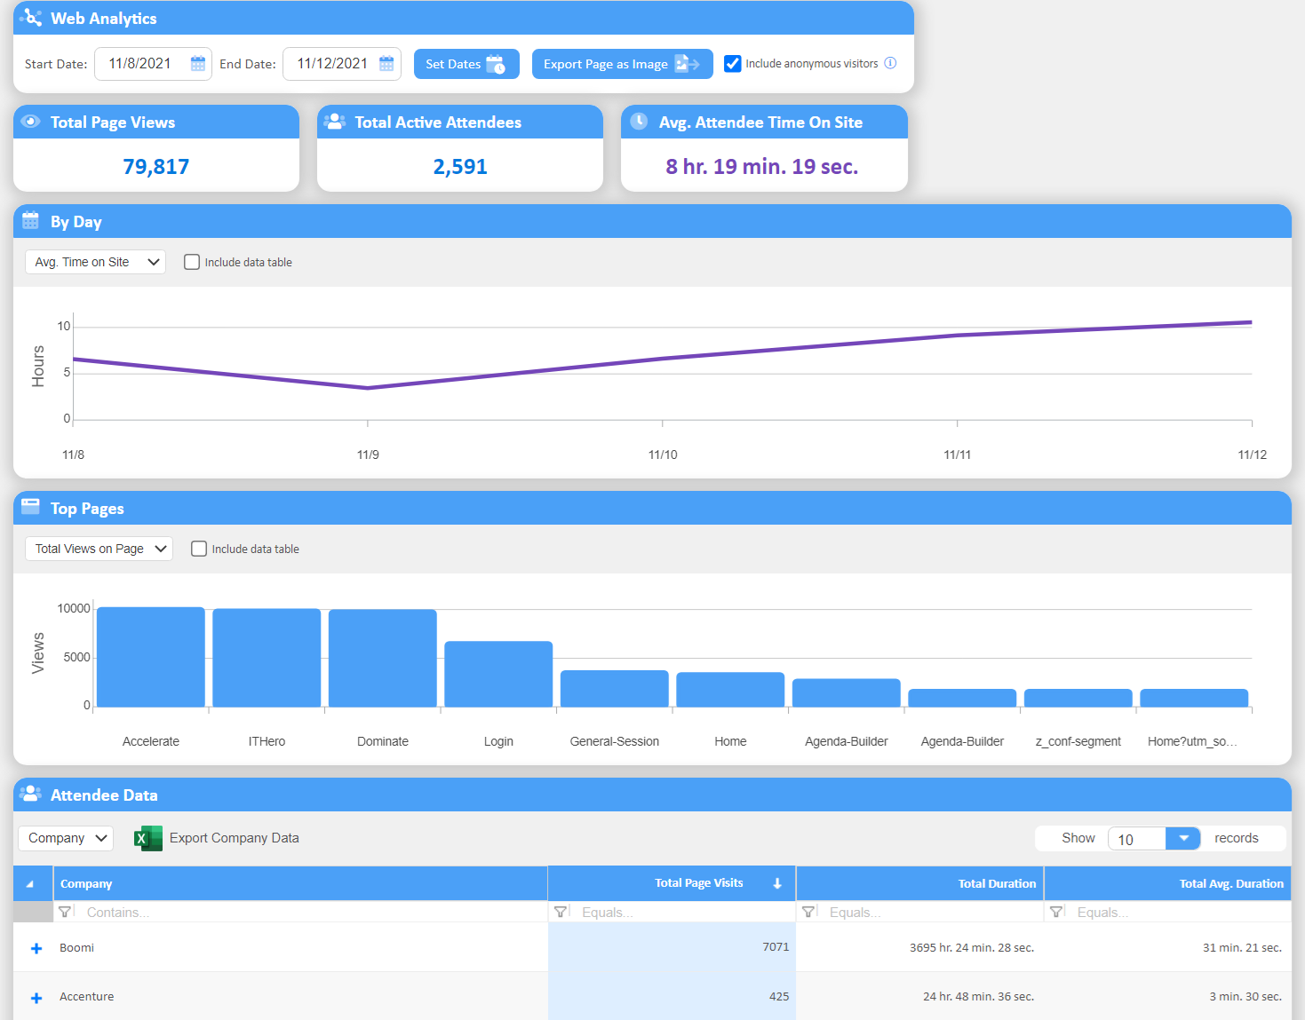Image resolution: width=1305 pixels, height=1020 pixels.
Task: Expand the Accenture row with plus icon
Action: (x=36, y=998)
